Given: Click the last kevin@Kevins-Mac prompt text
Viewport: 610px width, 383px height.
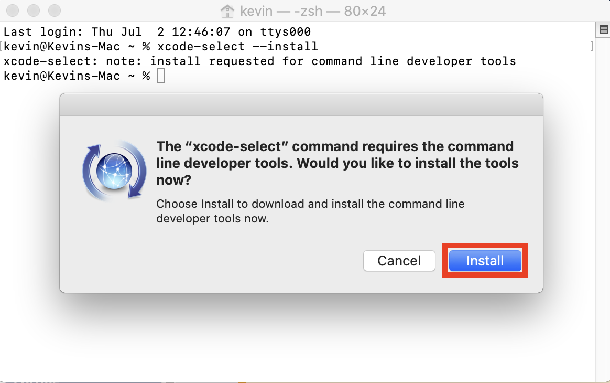Looking at the screenshot, I should coord(77,76).
